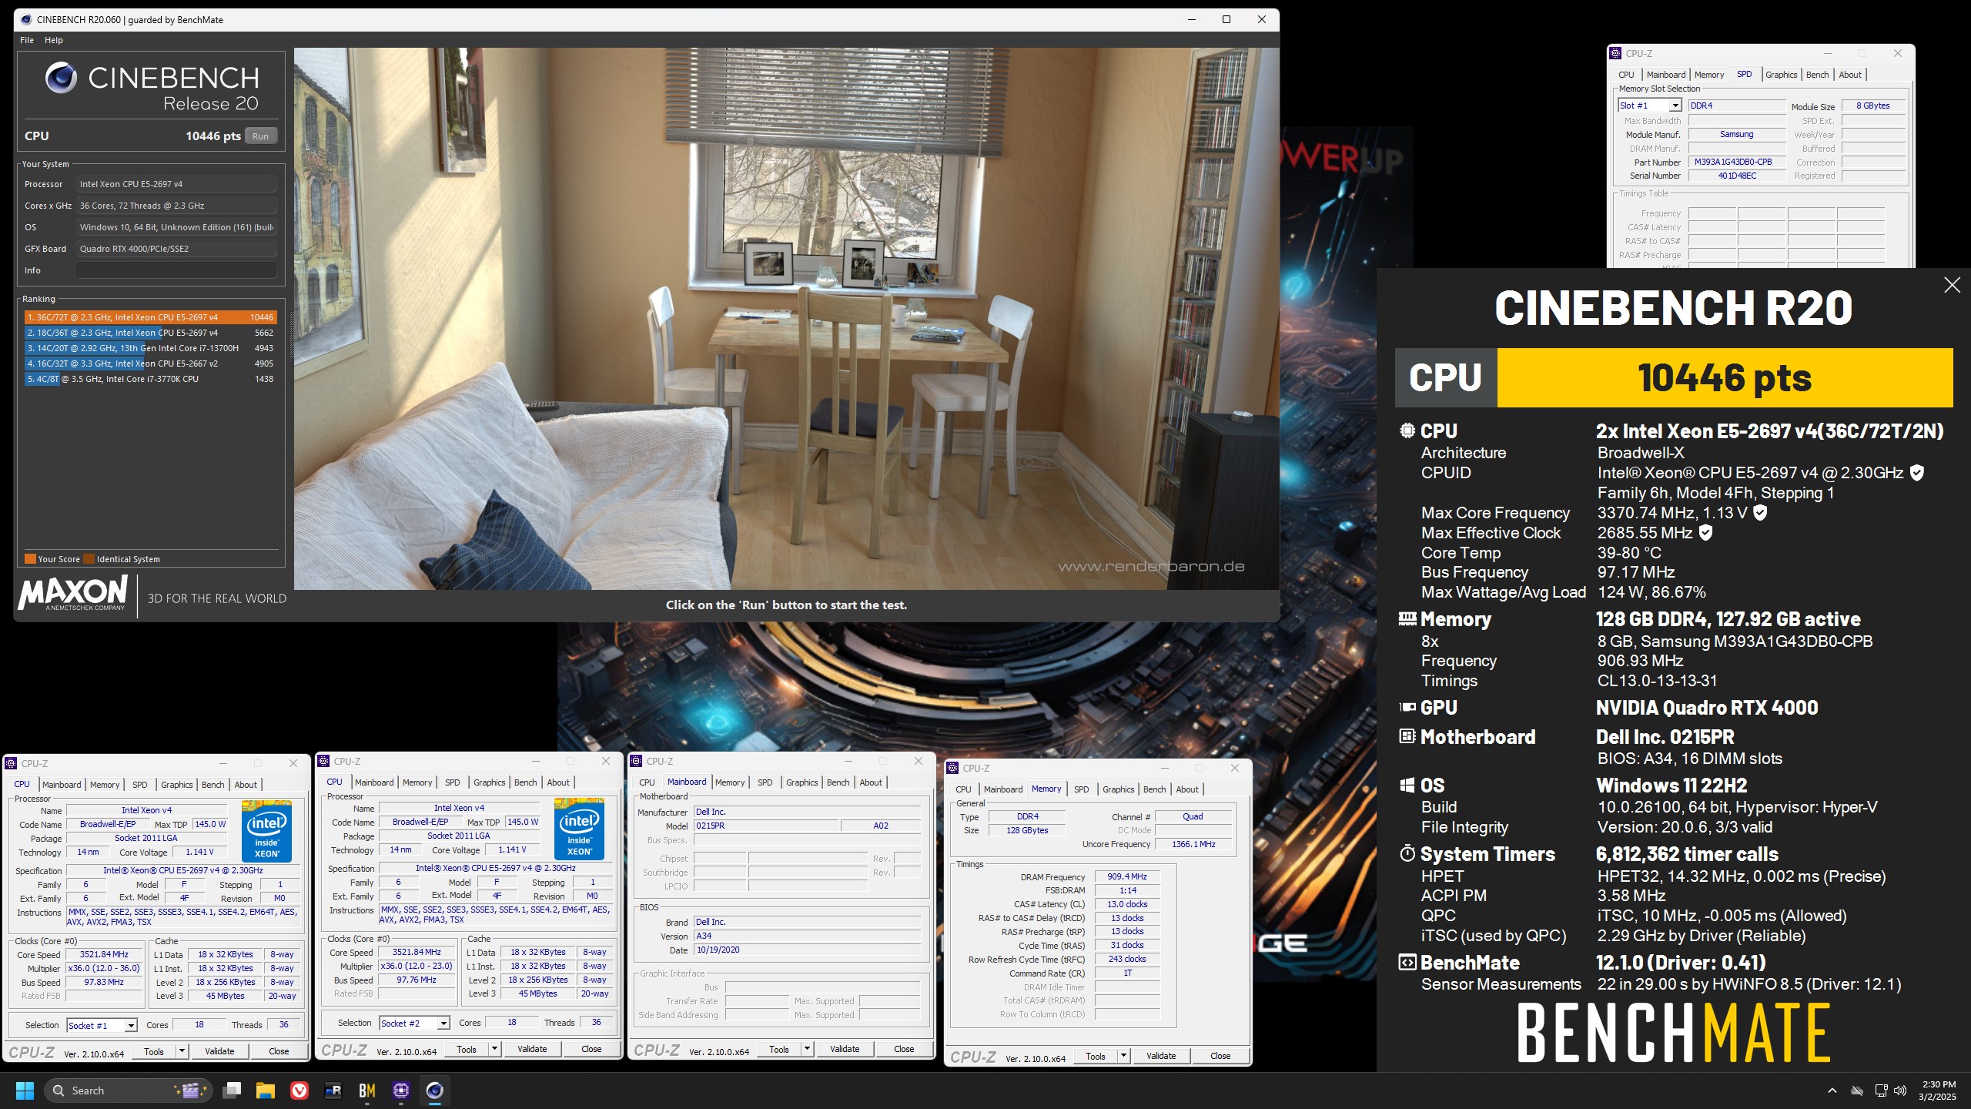This screenshot has height=1109, width=1971.
Task: Click Intel Xeon logo in Socket #1 CPU-Z window
Action: tap(266, 831)
